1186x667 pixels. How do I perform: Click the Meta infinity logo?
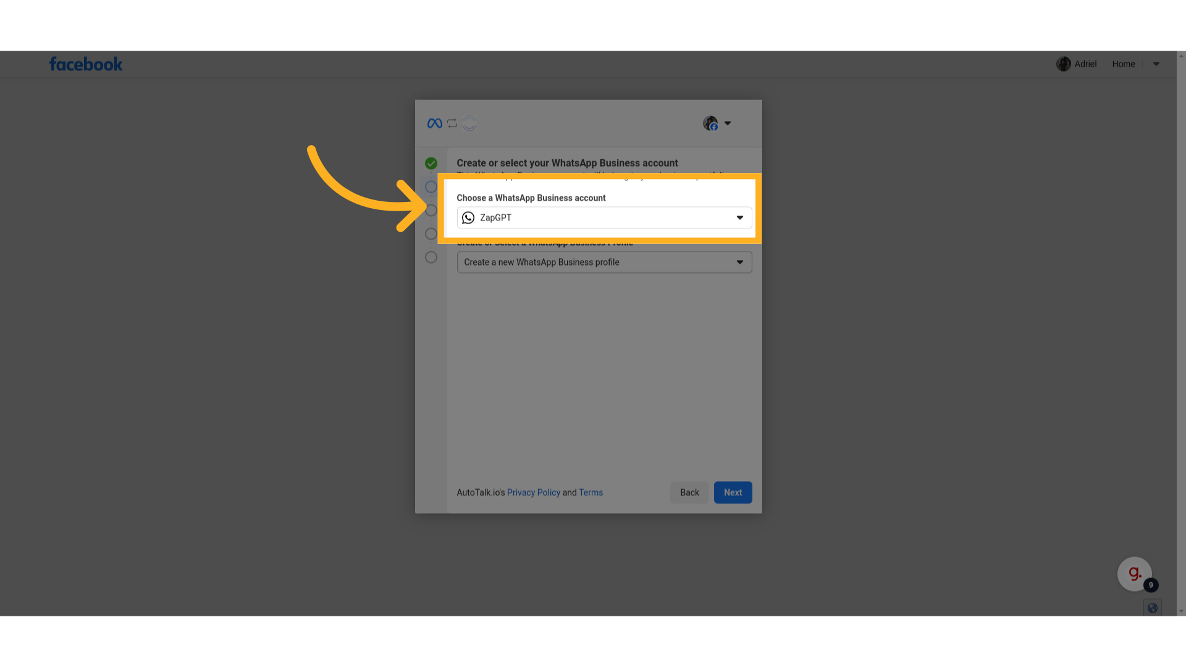click(434, 124)
